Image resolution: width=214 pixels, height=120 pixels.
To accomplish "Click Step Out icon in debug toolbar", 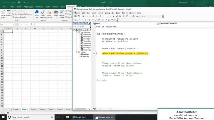I will (x=99, y=20).
